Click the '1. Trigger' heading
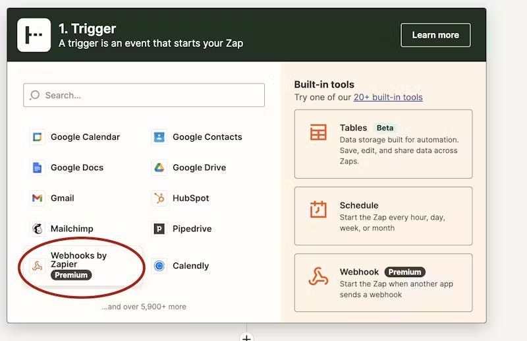 pyautogui.click(x=88, y=28)
